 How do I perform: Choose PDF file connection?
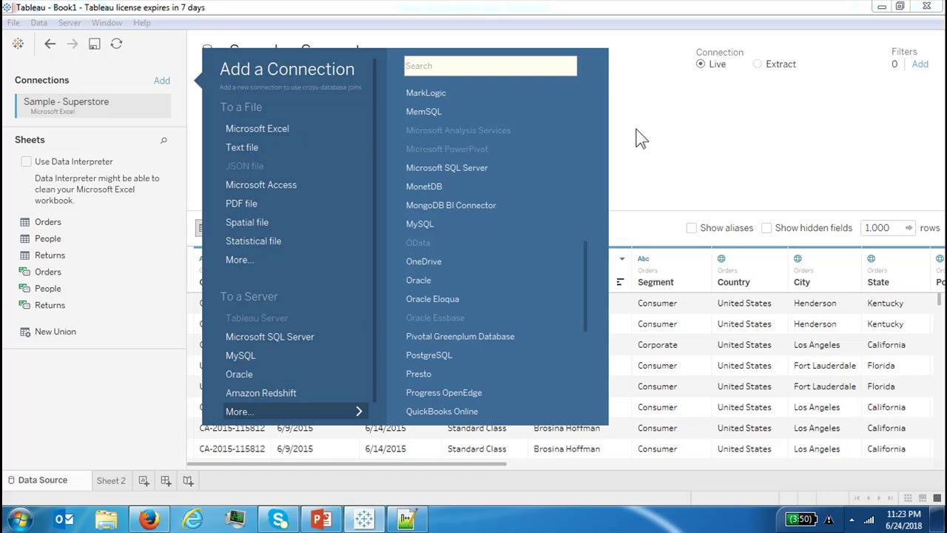241,204
